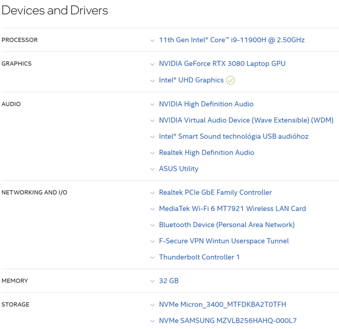Click the PROCESSOR section label
The image size is (339, 329).
click(x=19, y=40)
